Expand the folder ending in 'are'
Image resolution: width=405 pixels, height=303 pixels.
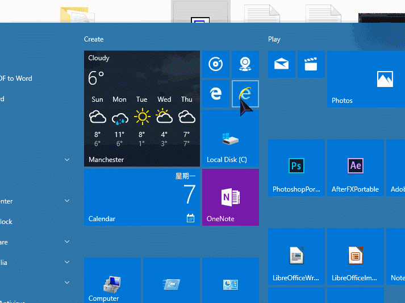coord(67,242)
